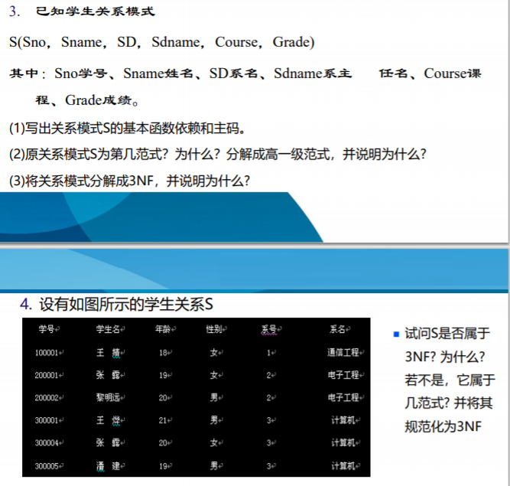Click '计算机' in the 300005 row
Screen dimensions: 510x486
[x=345, y=465]
